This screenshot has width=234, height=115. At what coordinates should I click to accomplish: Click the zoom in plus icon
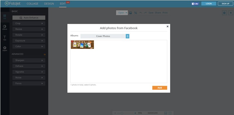point(135,113)
